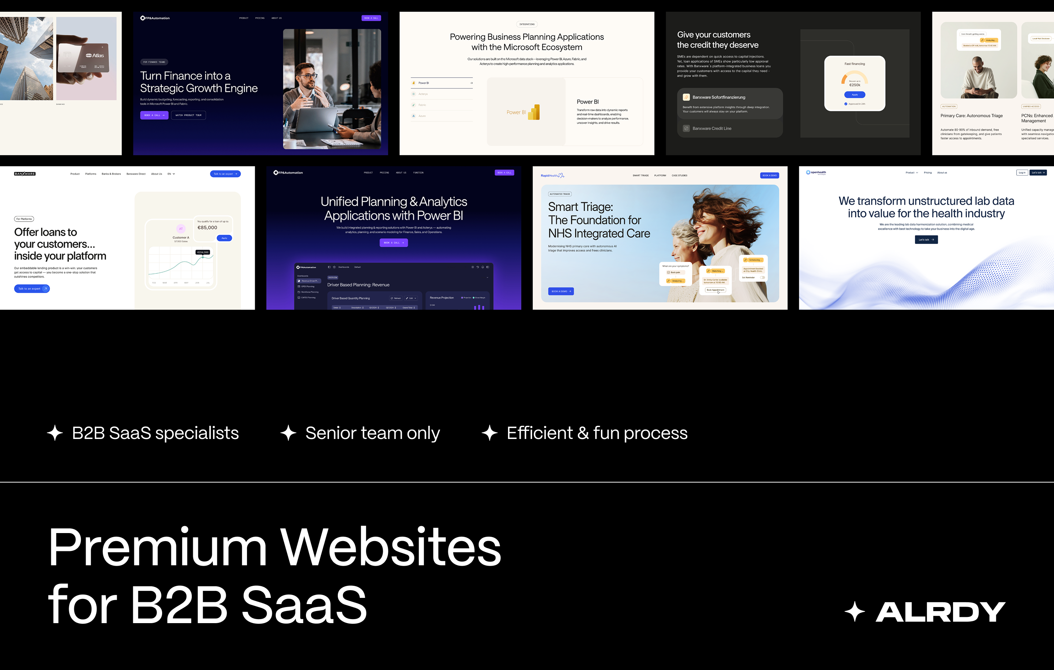Click Pricing in the openhealth nav

927,172
